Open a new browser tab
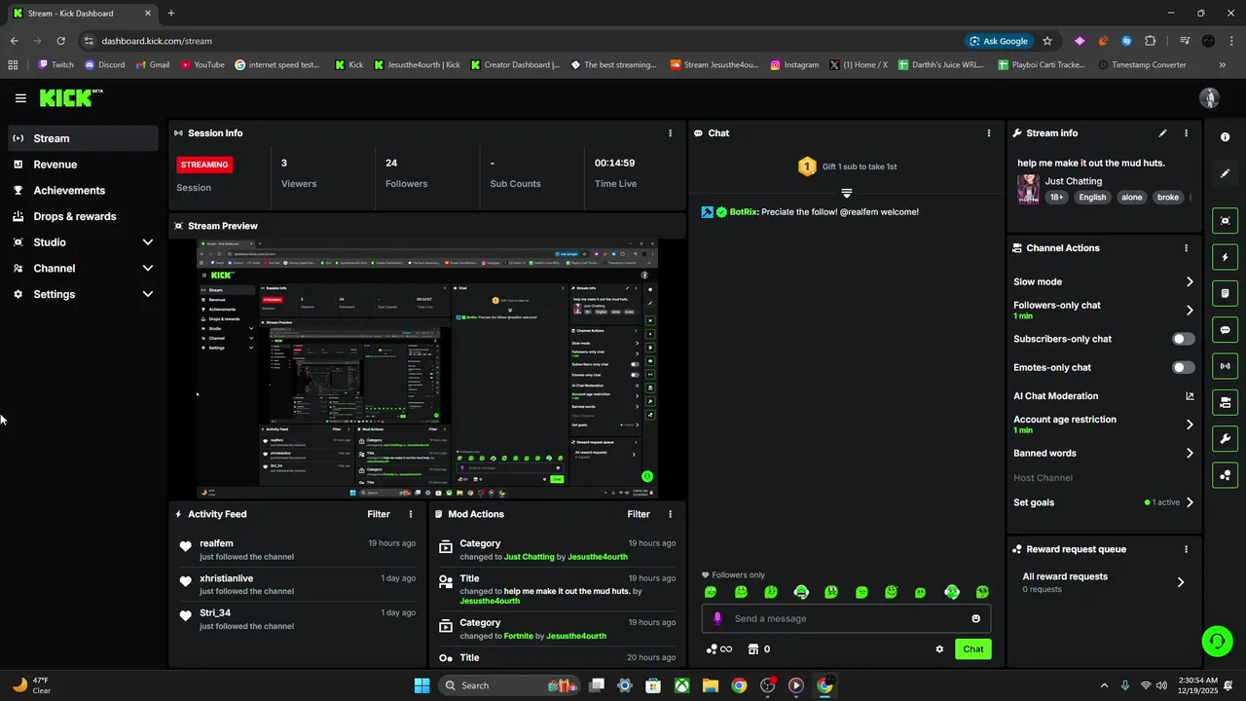The width and height of the screenshot is (1246, 701). [171, 14]
